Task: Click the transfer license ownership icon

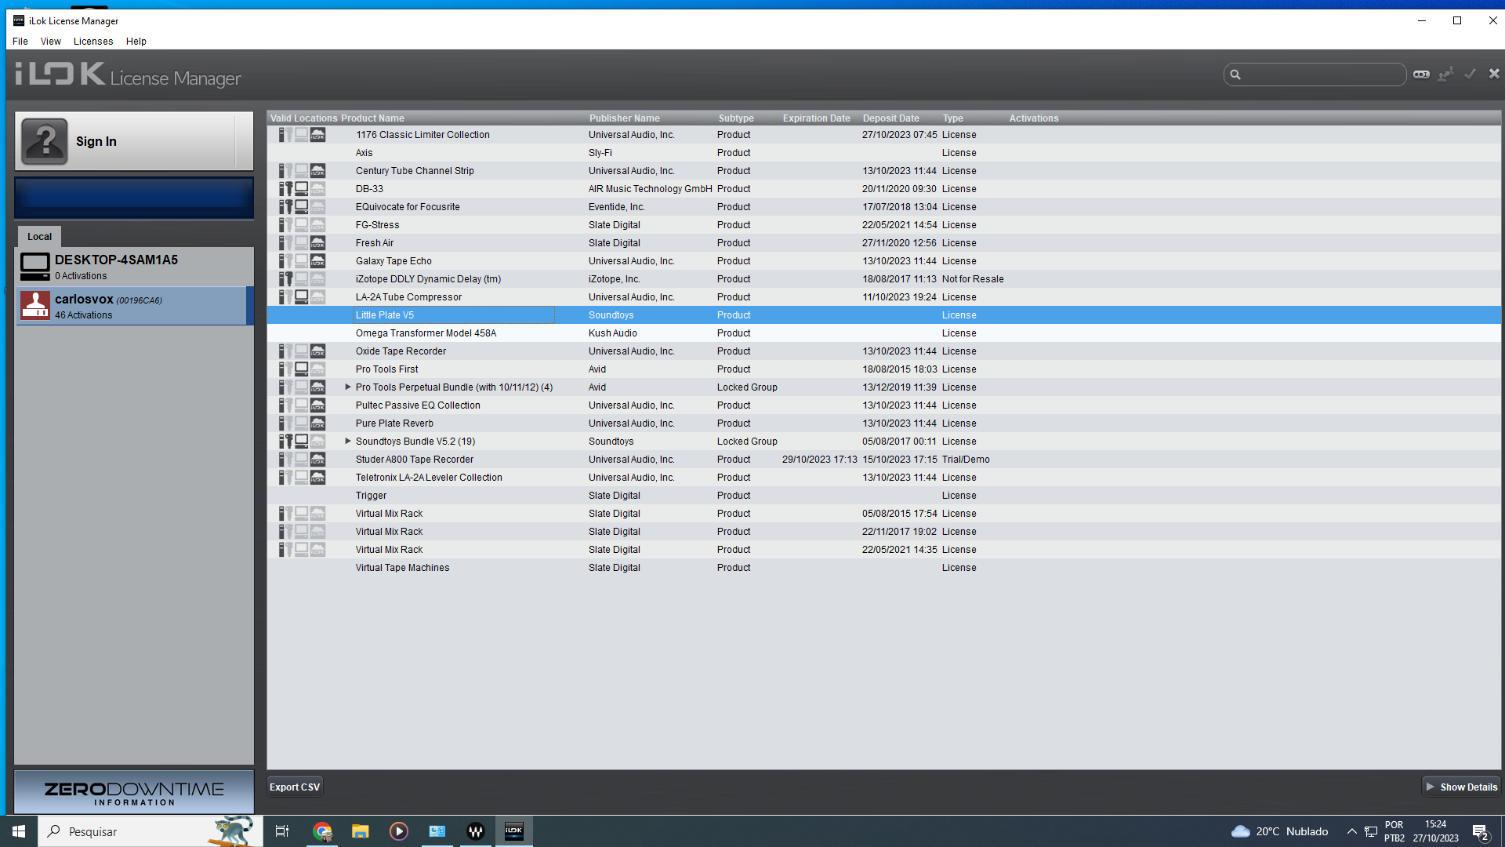Action: (x=1446, y=75)
